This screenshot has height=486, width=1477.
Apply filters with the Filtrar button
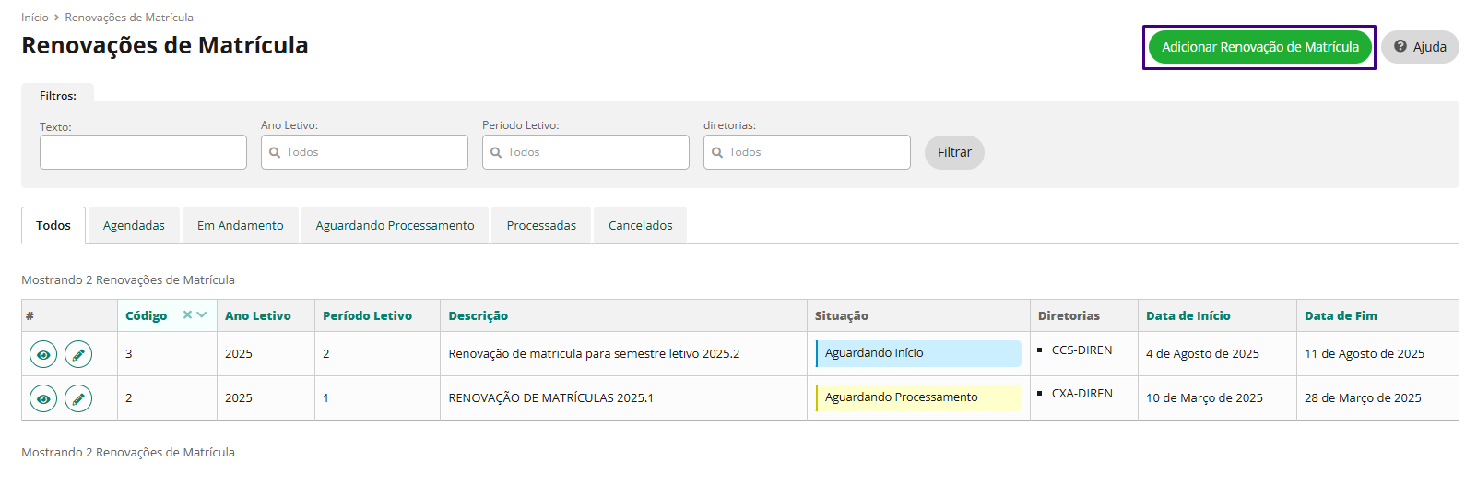pyautogui.click(x=954, y=152)
